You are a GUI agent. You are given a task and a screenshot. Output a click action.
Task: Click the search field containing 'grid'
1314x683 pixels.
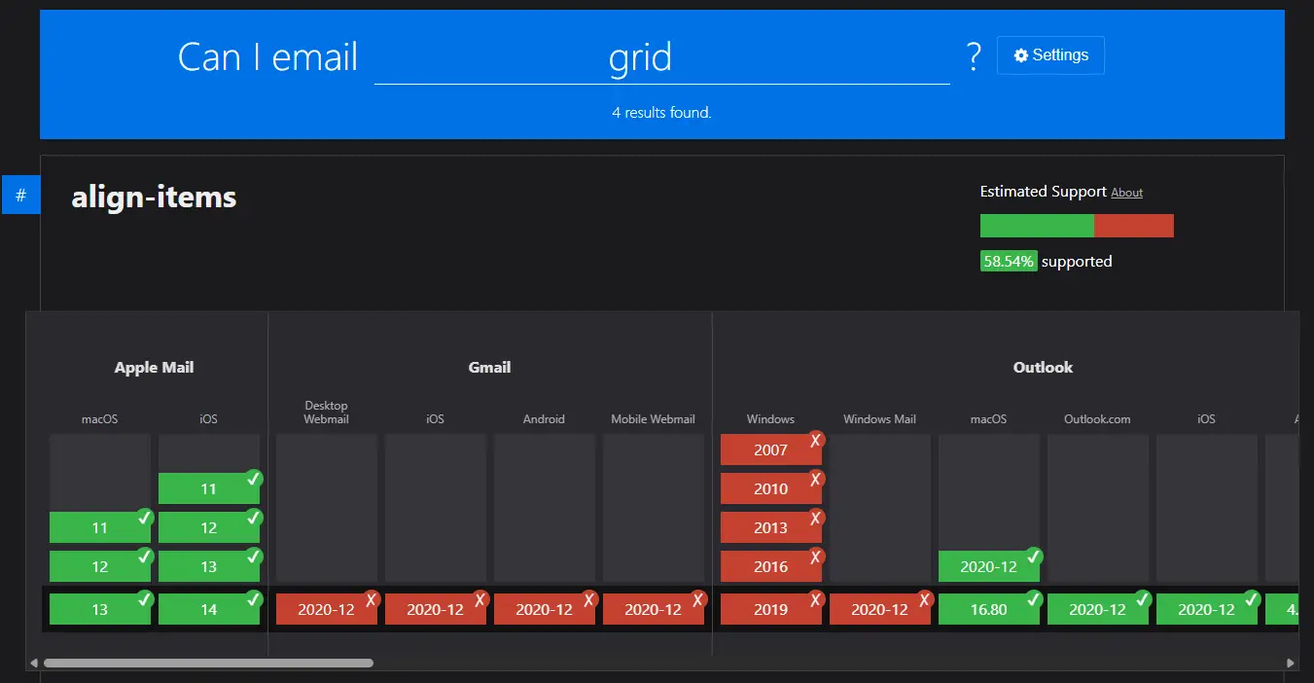661,58
